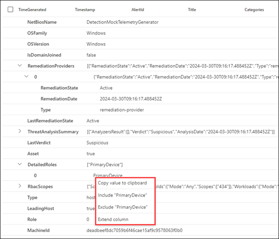This screenshot has height=239, width=279.
Task: Sort by the TimeGenerated column header
Action: click(x=32, y=9)
